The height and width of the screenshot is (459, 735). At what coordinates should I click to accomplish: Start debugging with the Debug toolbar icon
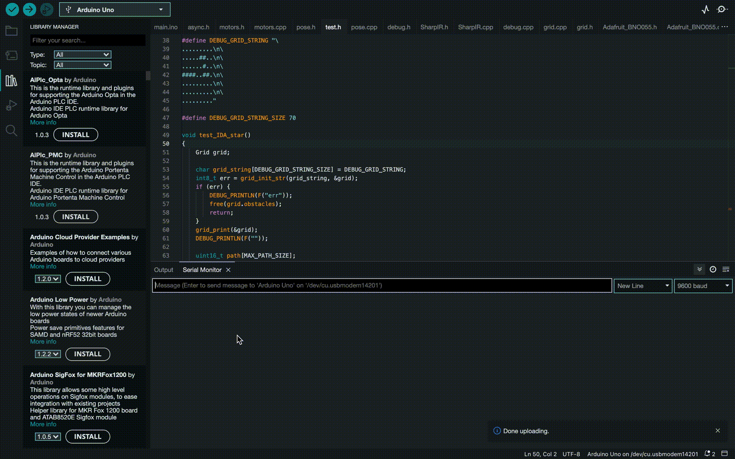tap(46, 9)
